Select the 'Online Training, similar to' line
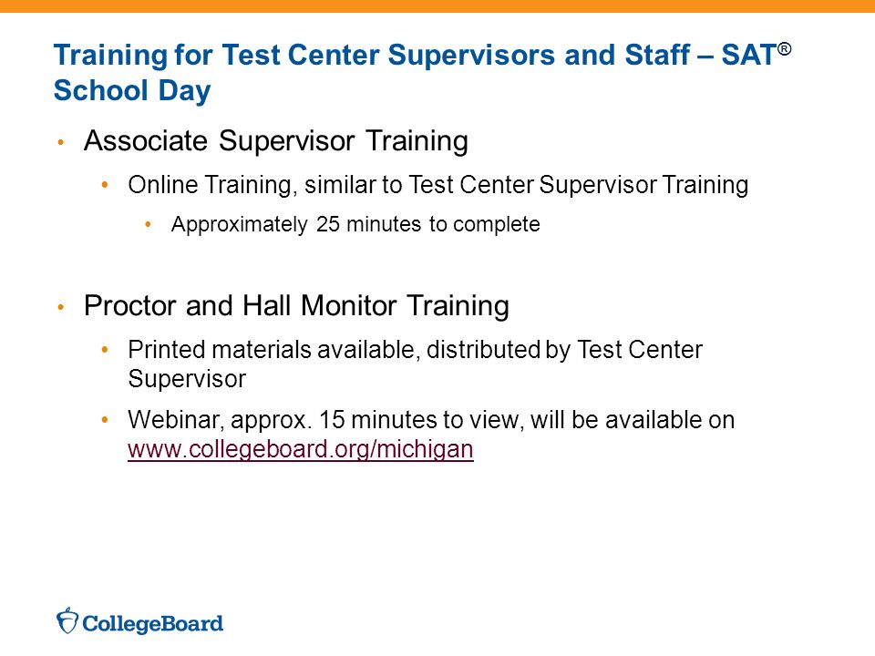The image size is (875, 656). click(438, 185)
